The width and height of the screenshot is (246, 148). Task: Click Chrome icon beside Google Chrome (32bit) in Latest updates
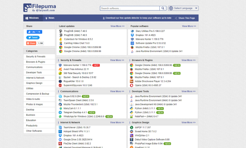pos(61,47)
